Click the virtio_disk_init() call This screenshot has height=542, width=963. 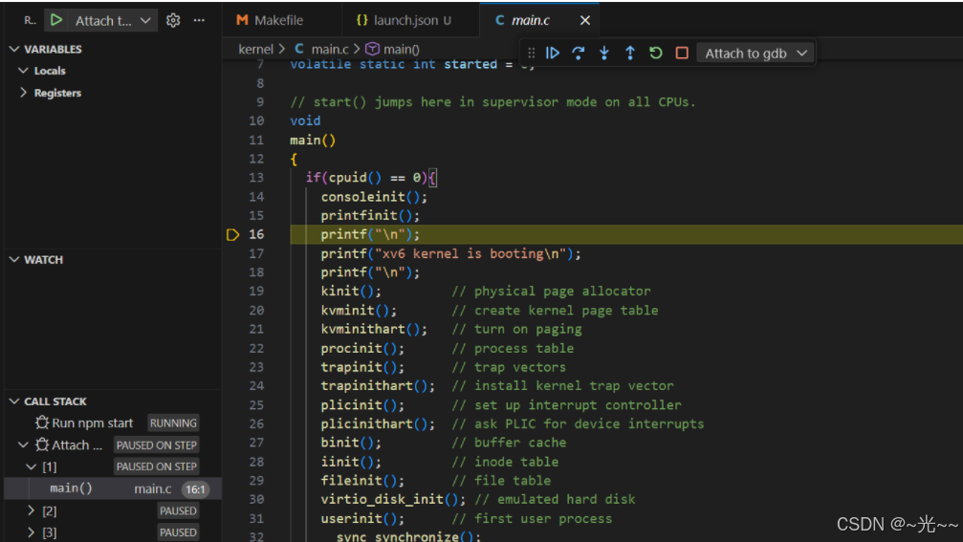393,500
